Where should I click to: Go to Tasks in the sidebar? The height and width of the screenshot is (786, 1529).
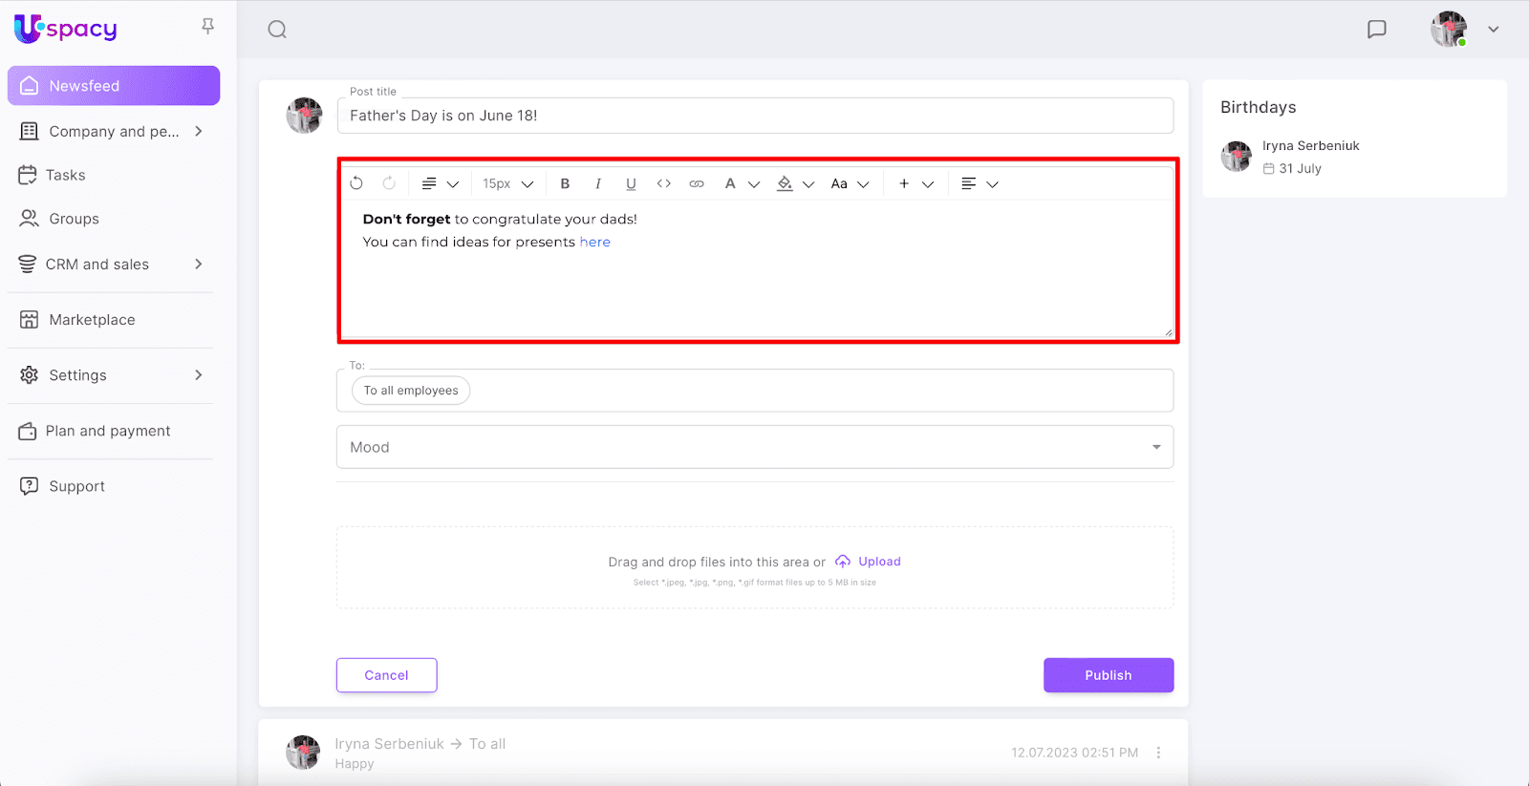[x=66, y=175]
